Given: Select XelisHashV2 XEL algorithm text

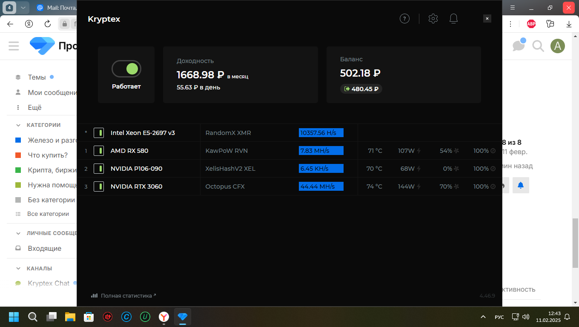Looking at the screenshot, I should tap(230, 169).
